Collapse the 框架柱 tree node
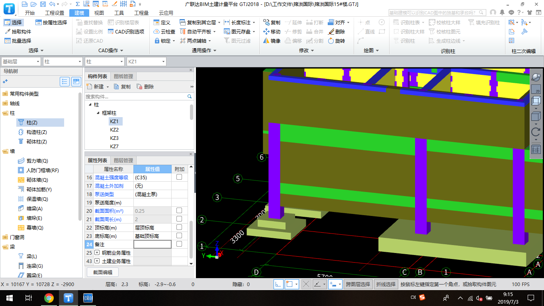Screen dimensions: 544x306 point(98,113)
